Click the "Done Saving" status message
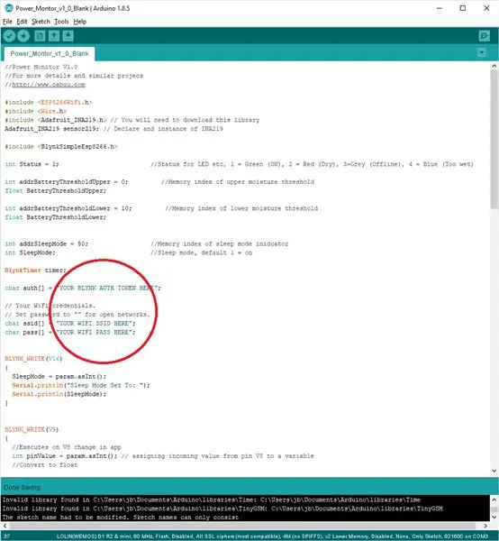The width and height of the screenshot is (499, 541). [x=22, y=488]
